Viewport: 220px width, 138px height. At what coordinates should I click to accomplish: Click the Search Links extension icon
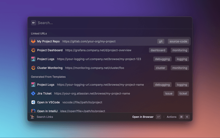(x=32, y=117)
